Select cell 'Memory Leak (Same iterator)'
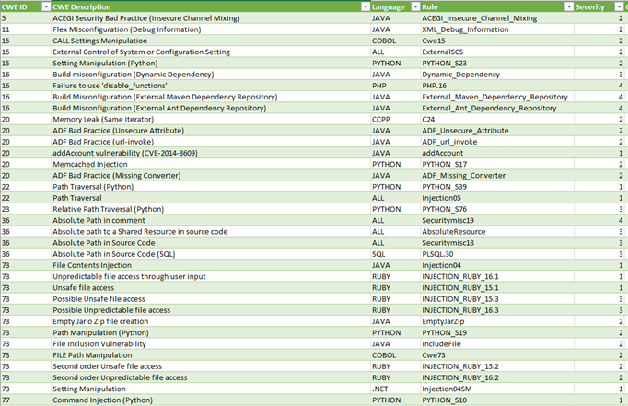The width and height of the screenshot is (628, 406). 211,119
